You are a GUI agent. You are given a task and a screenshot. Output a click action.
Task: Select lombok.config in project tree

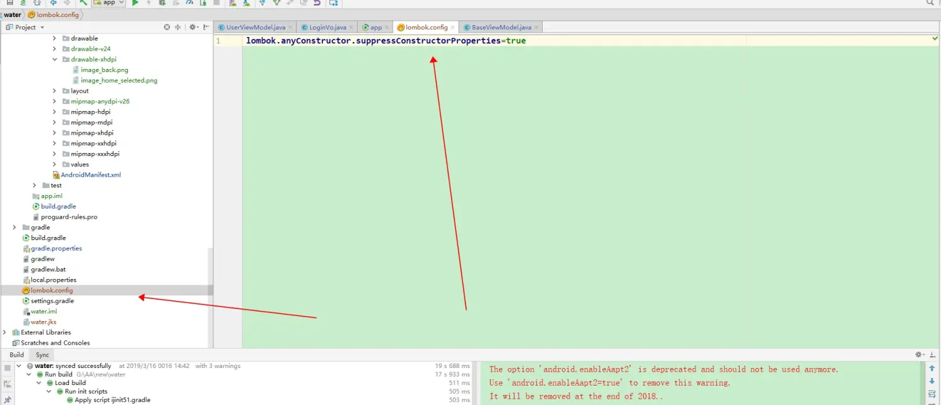tap(51, 290)
